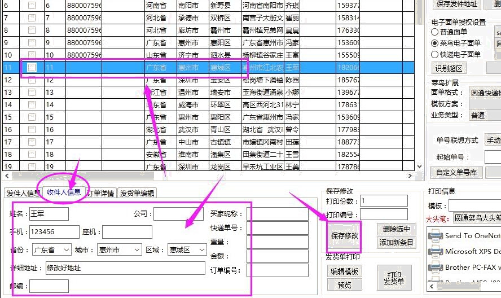The image size is (501, 298).
Task: Switch to the 收件人信息 tab
Action: tap(64, 192)
